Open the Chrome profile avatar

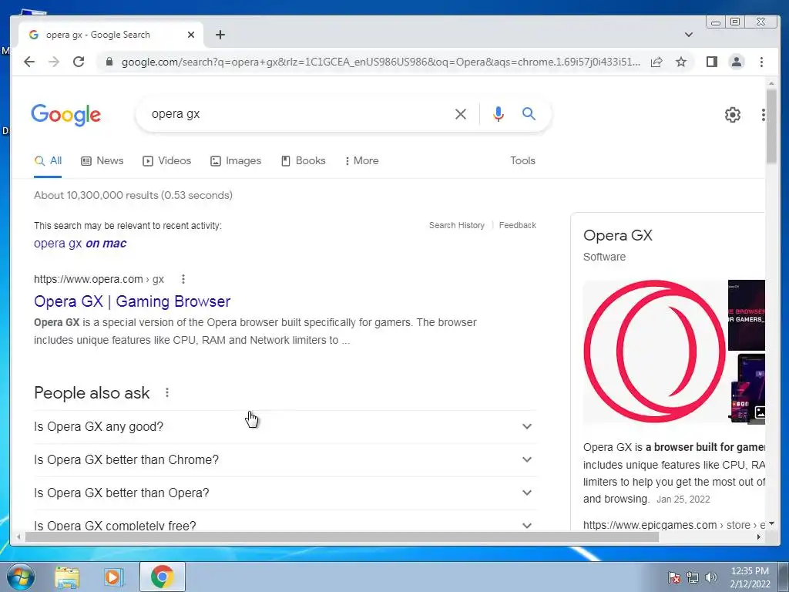tap(736, 62)
